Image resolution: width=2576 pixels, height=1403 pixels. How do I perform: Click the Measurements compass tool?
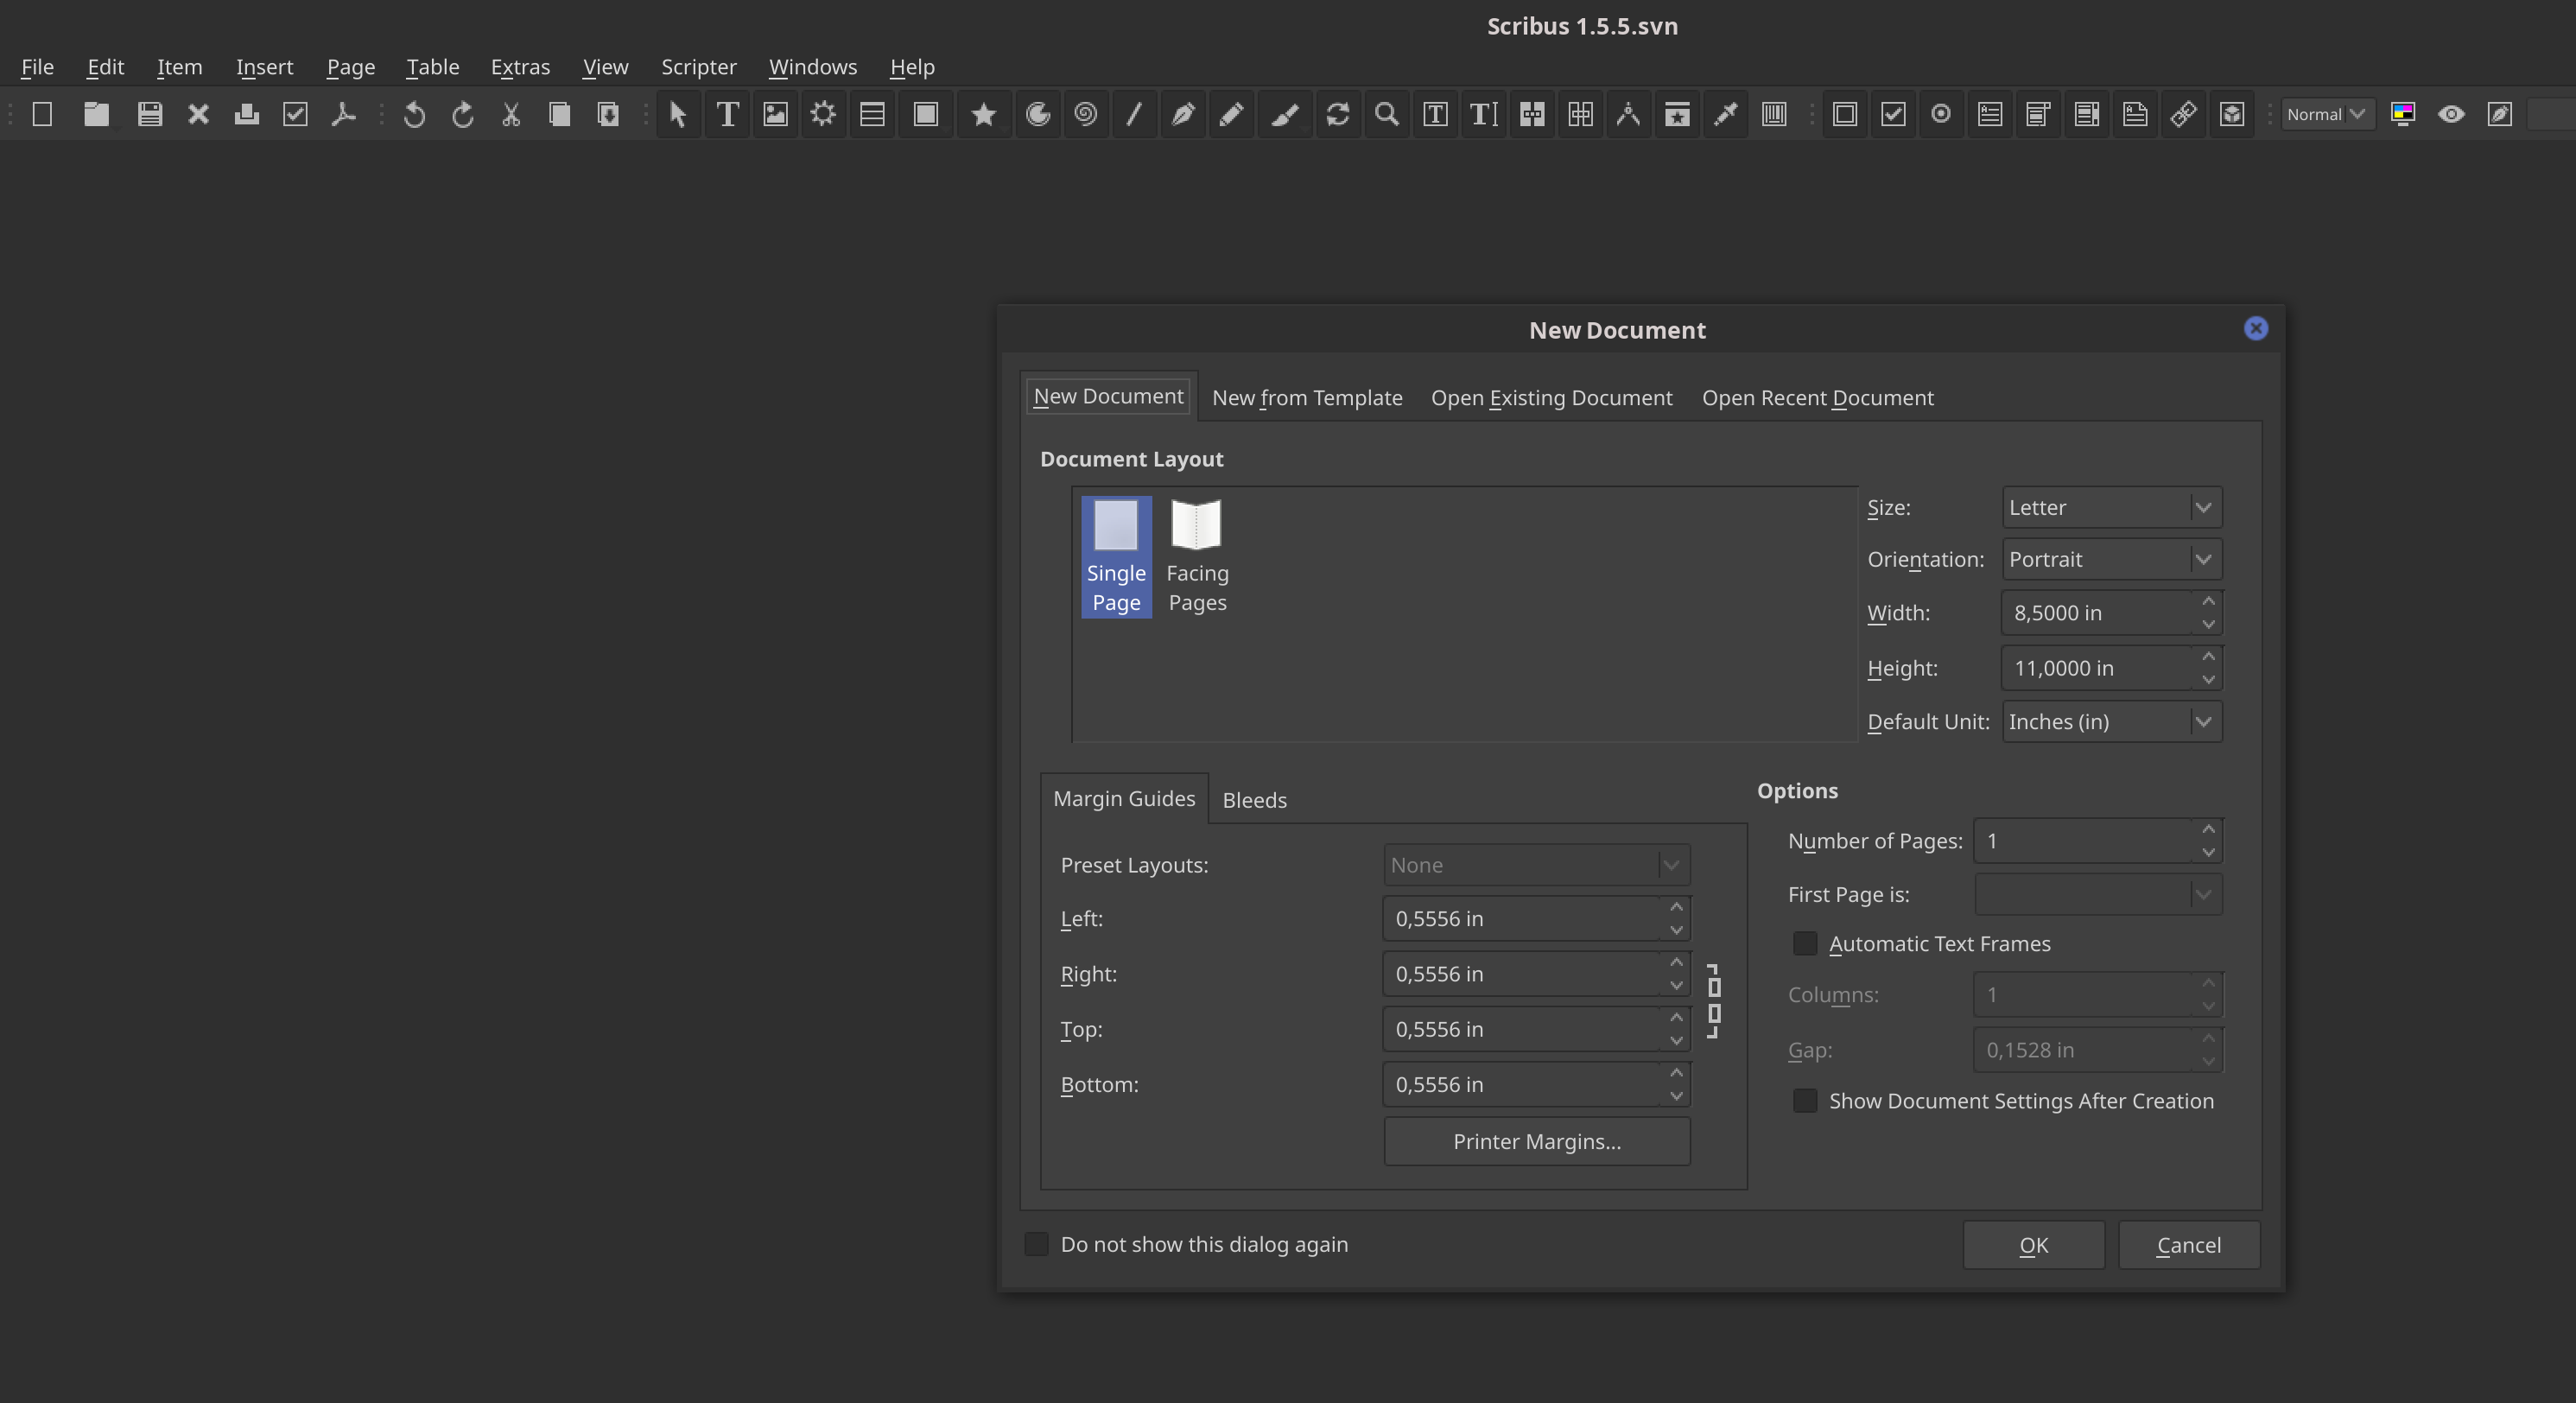click(x=1628, y=114)
